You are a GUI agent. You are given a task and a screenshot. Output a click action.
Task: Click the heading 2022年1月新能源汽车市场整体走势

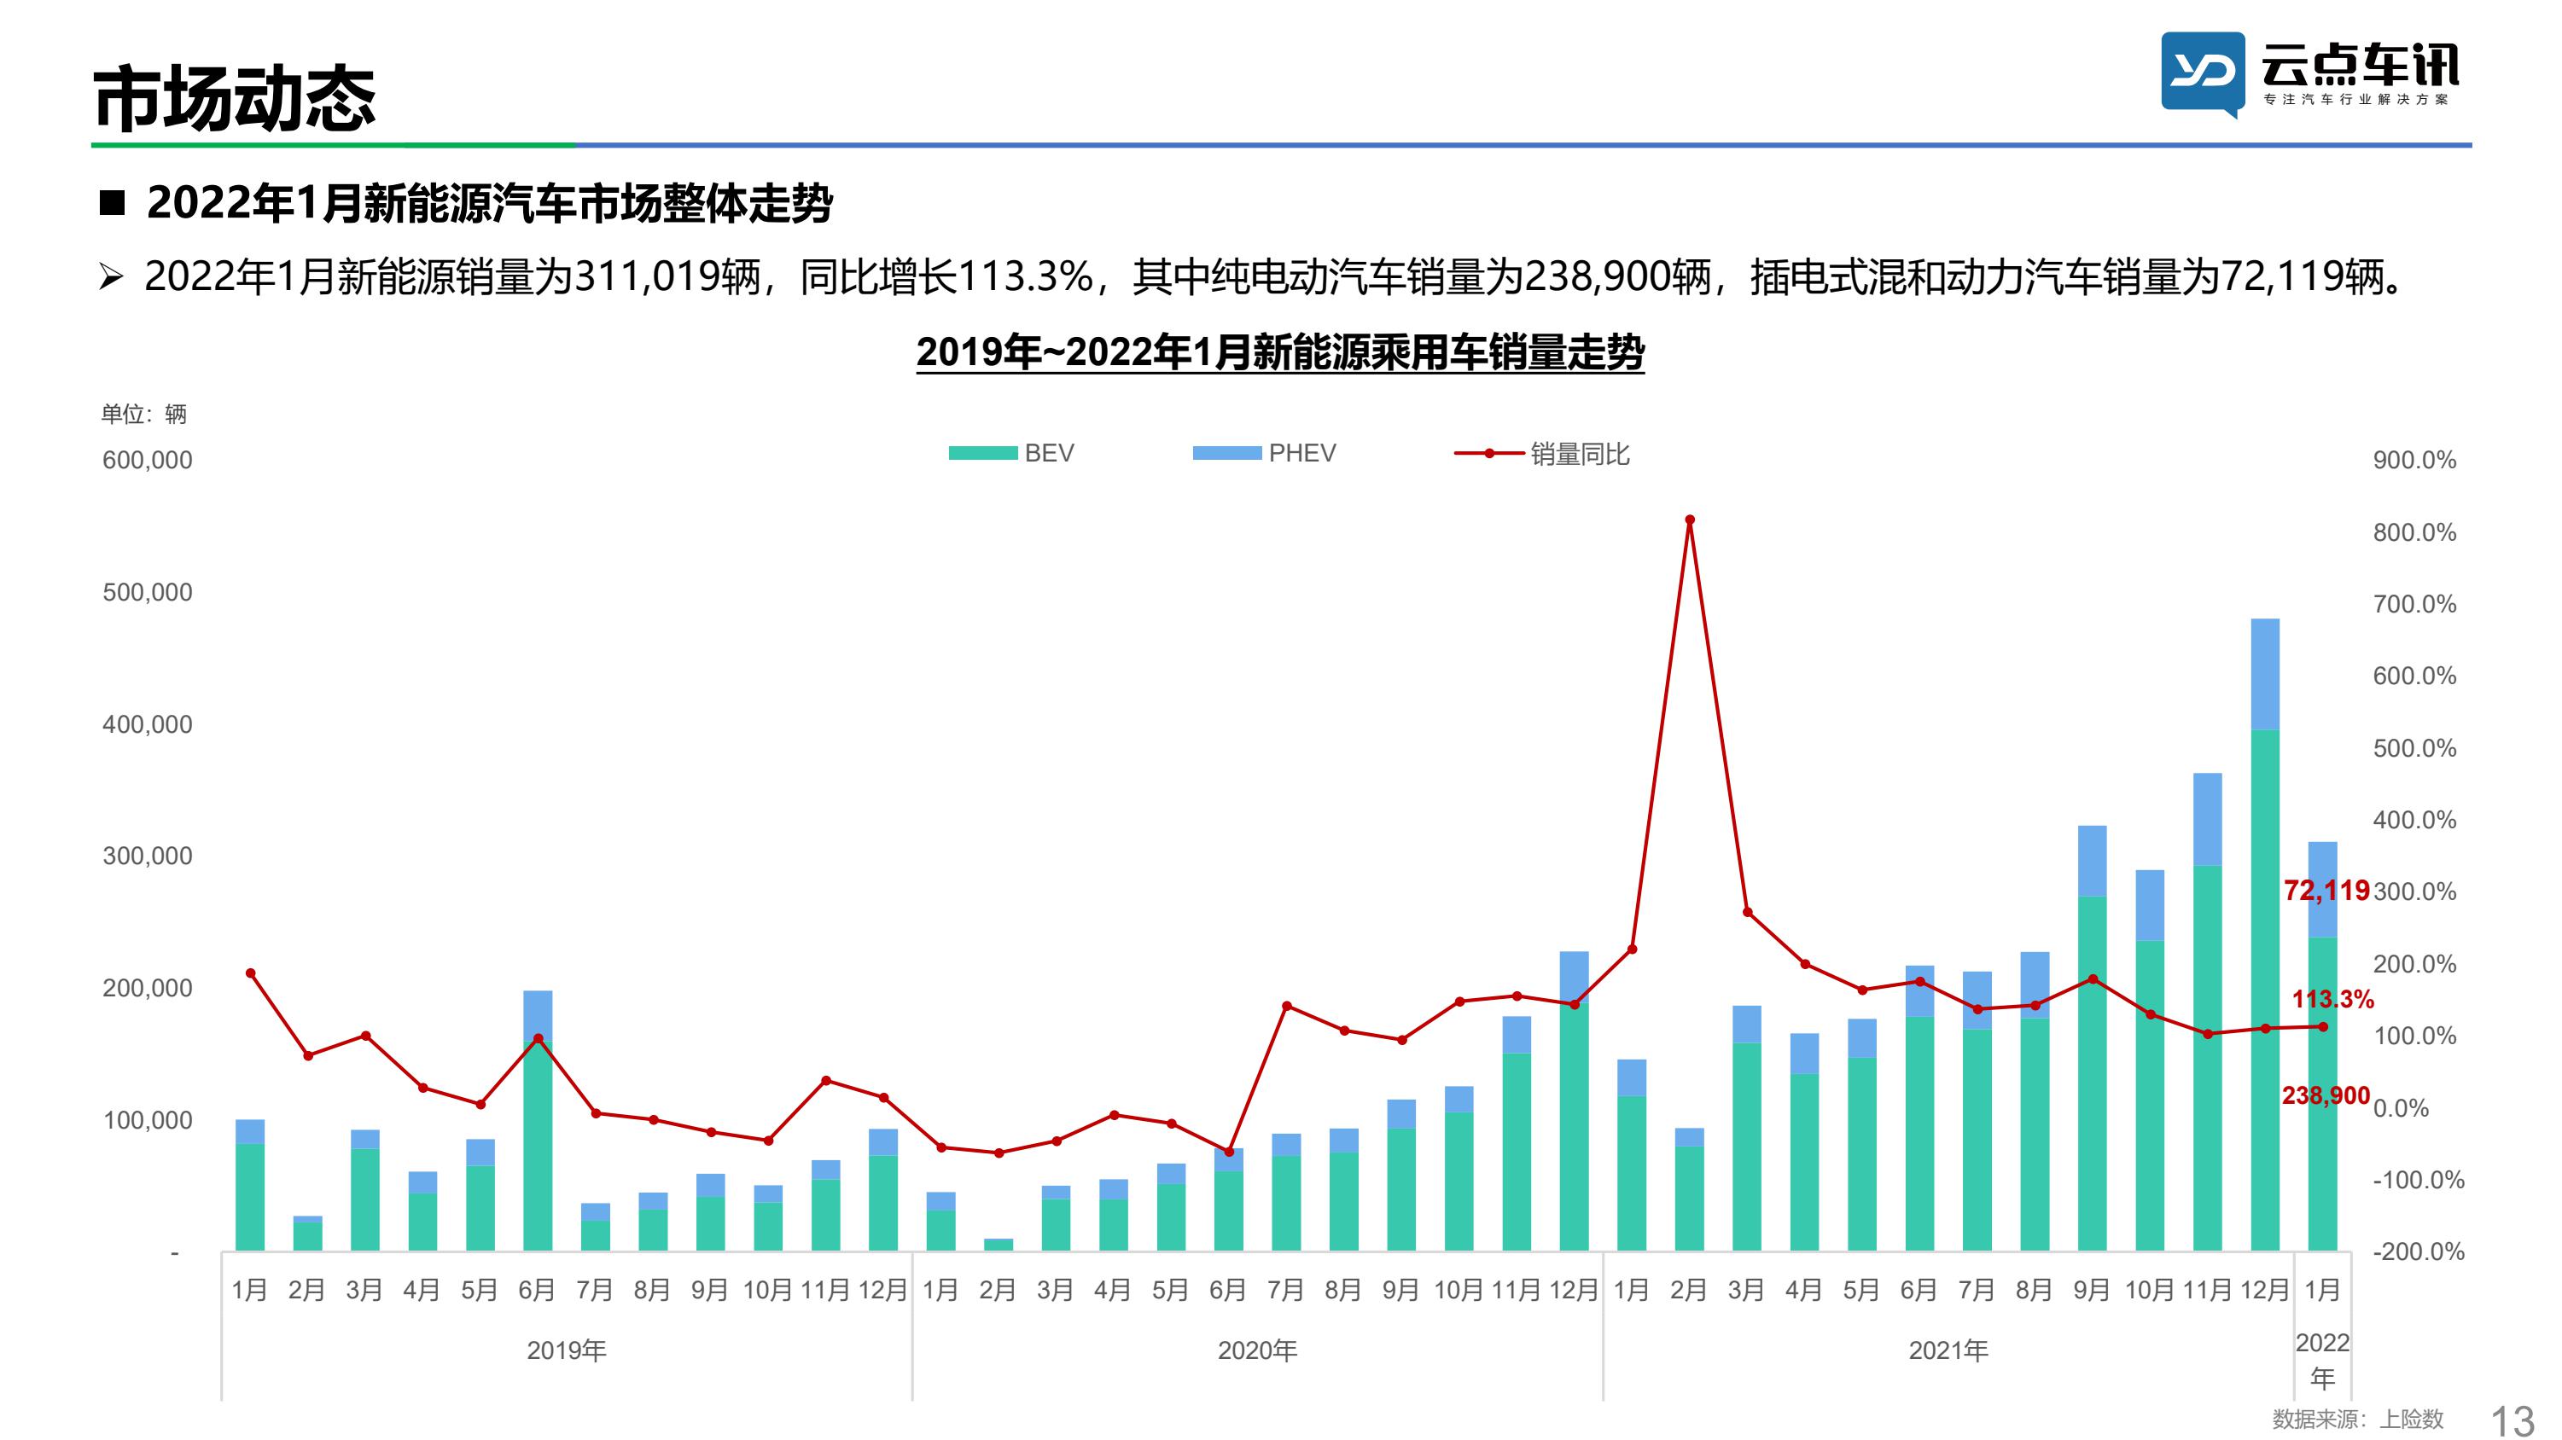point(489,204)
